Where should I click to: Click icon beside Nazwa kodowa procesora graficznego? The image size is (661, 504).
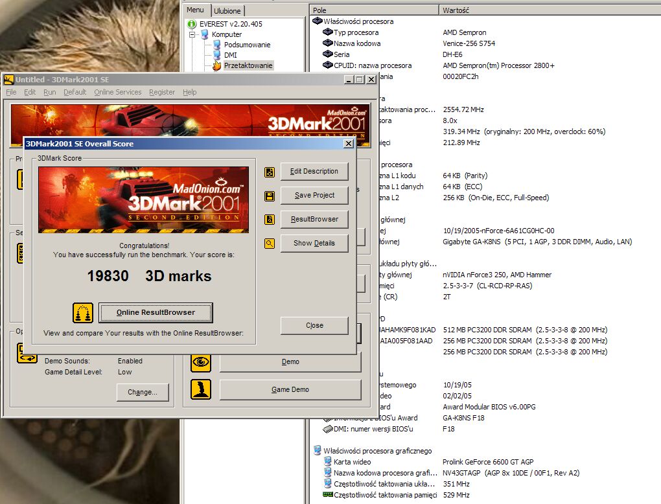click(x=327, y=472)
